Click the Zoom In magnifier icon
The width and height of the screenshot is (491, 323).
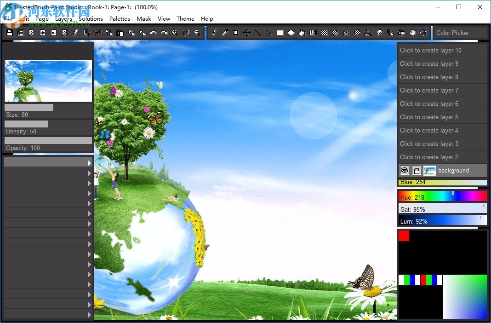175,33
